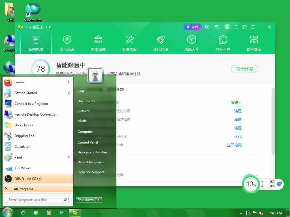Launch Paint from Start menu
Image resolution: width=290 pixels, height=217 pixels.
coord(38,157)
